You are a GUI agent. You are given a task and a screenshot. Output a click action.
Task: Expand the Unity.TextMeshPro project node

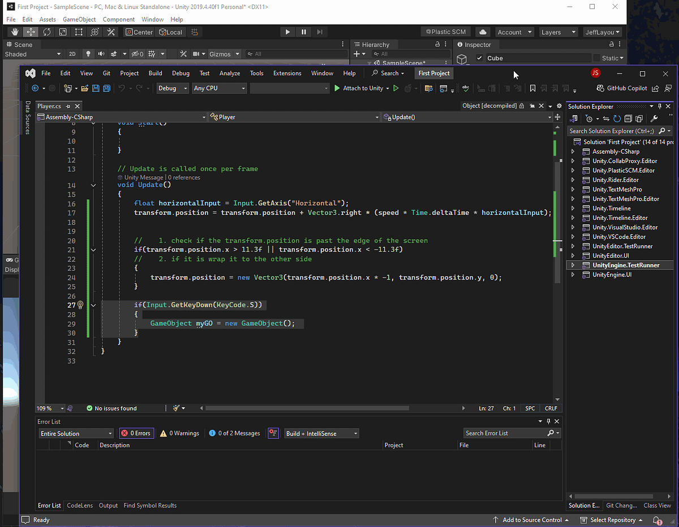pyautogui.click(x=573, y=189)
